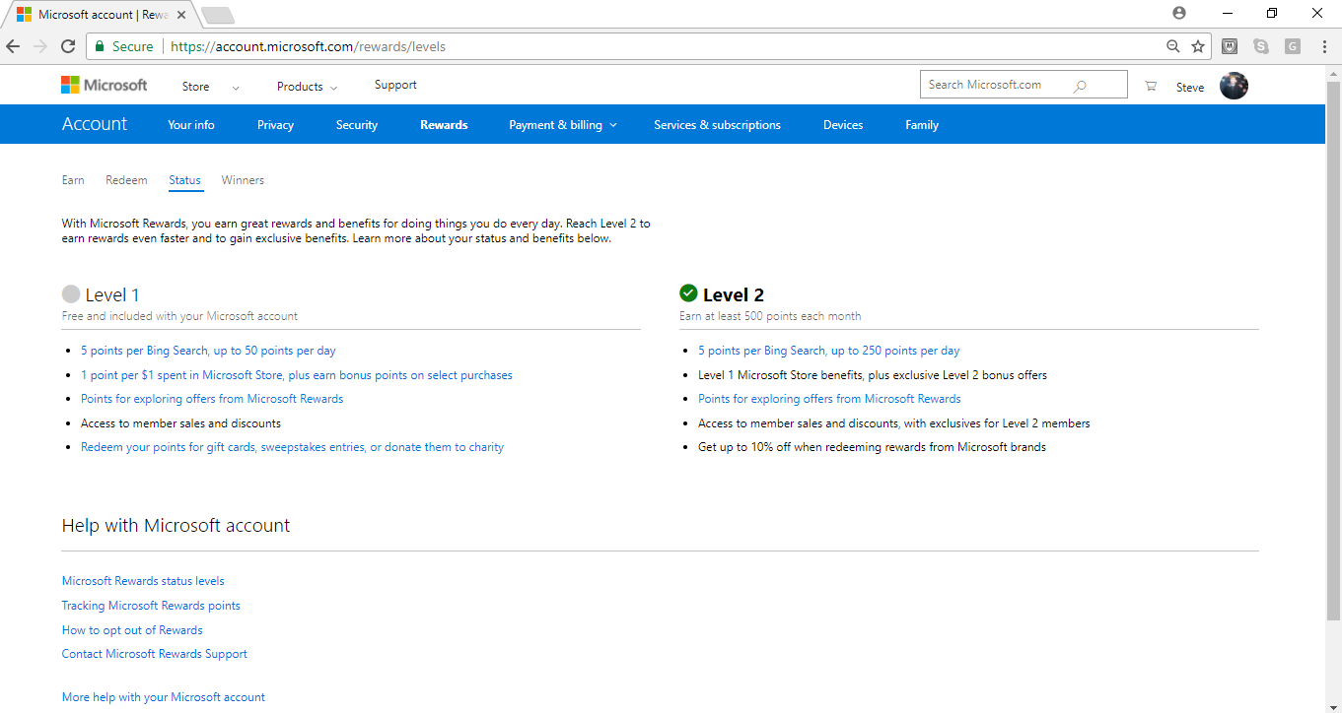
Task: Click the green Secure padlock icon
Action: 99,46
